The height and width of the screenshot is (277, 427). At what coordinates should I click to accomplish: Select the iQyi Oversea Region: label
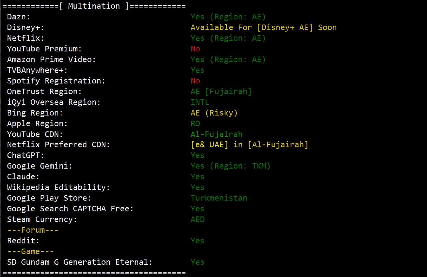coord(54,102)
